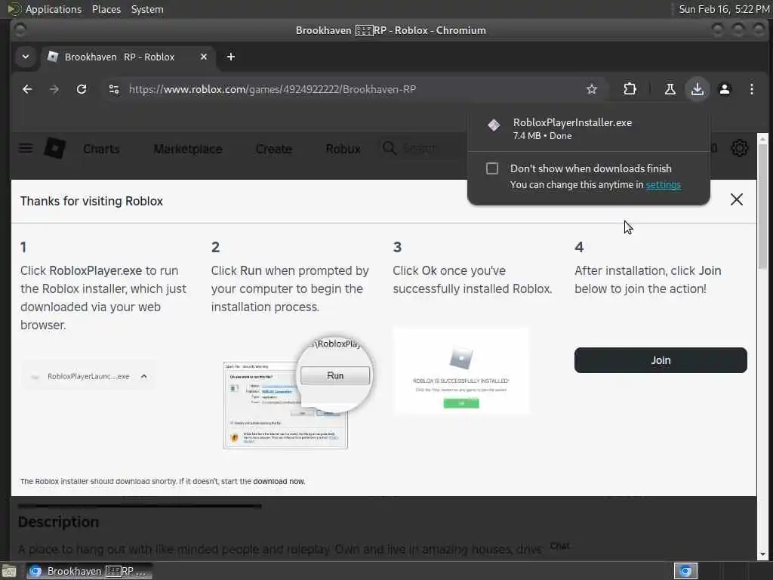The image size is (773, 580).
Task: Open the Marketplace page
Action: coord(188,149)
